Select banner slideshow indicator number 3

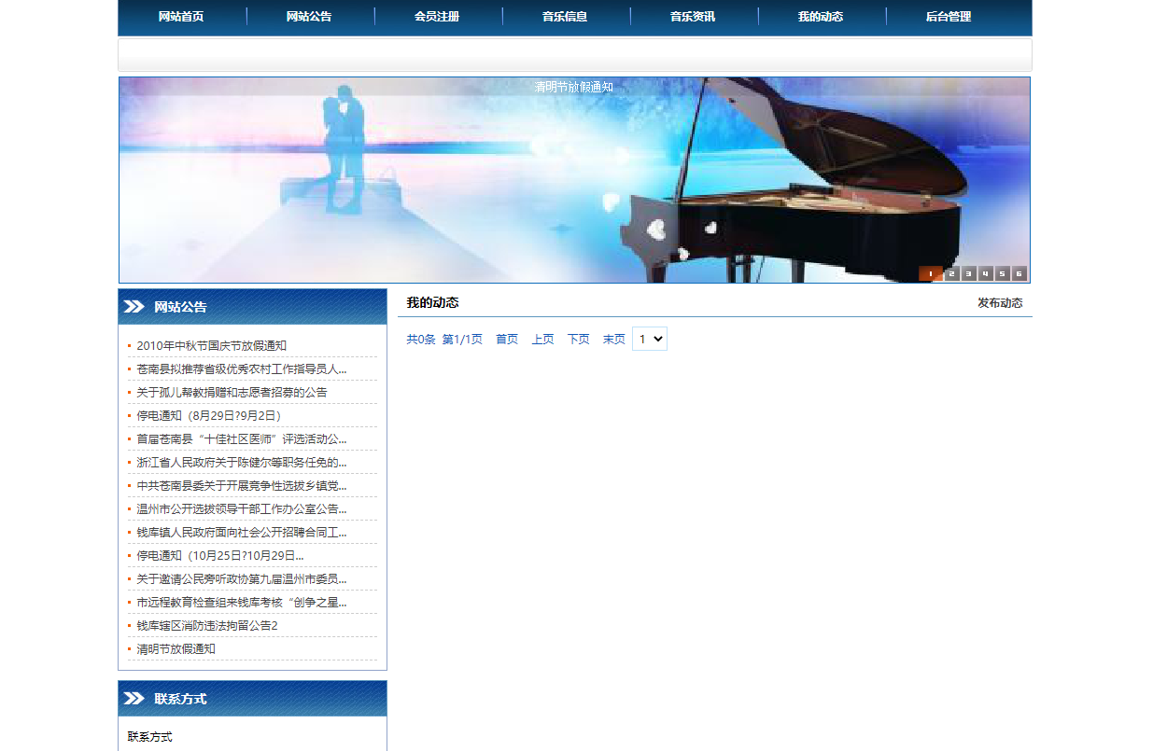click(x=969, y=274)
